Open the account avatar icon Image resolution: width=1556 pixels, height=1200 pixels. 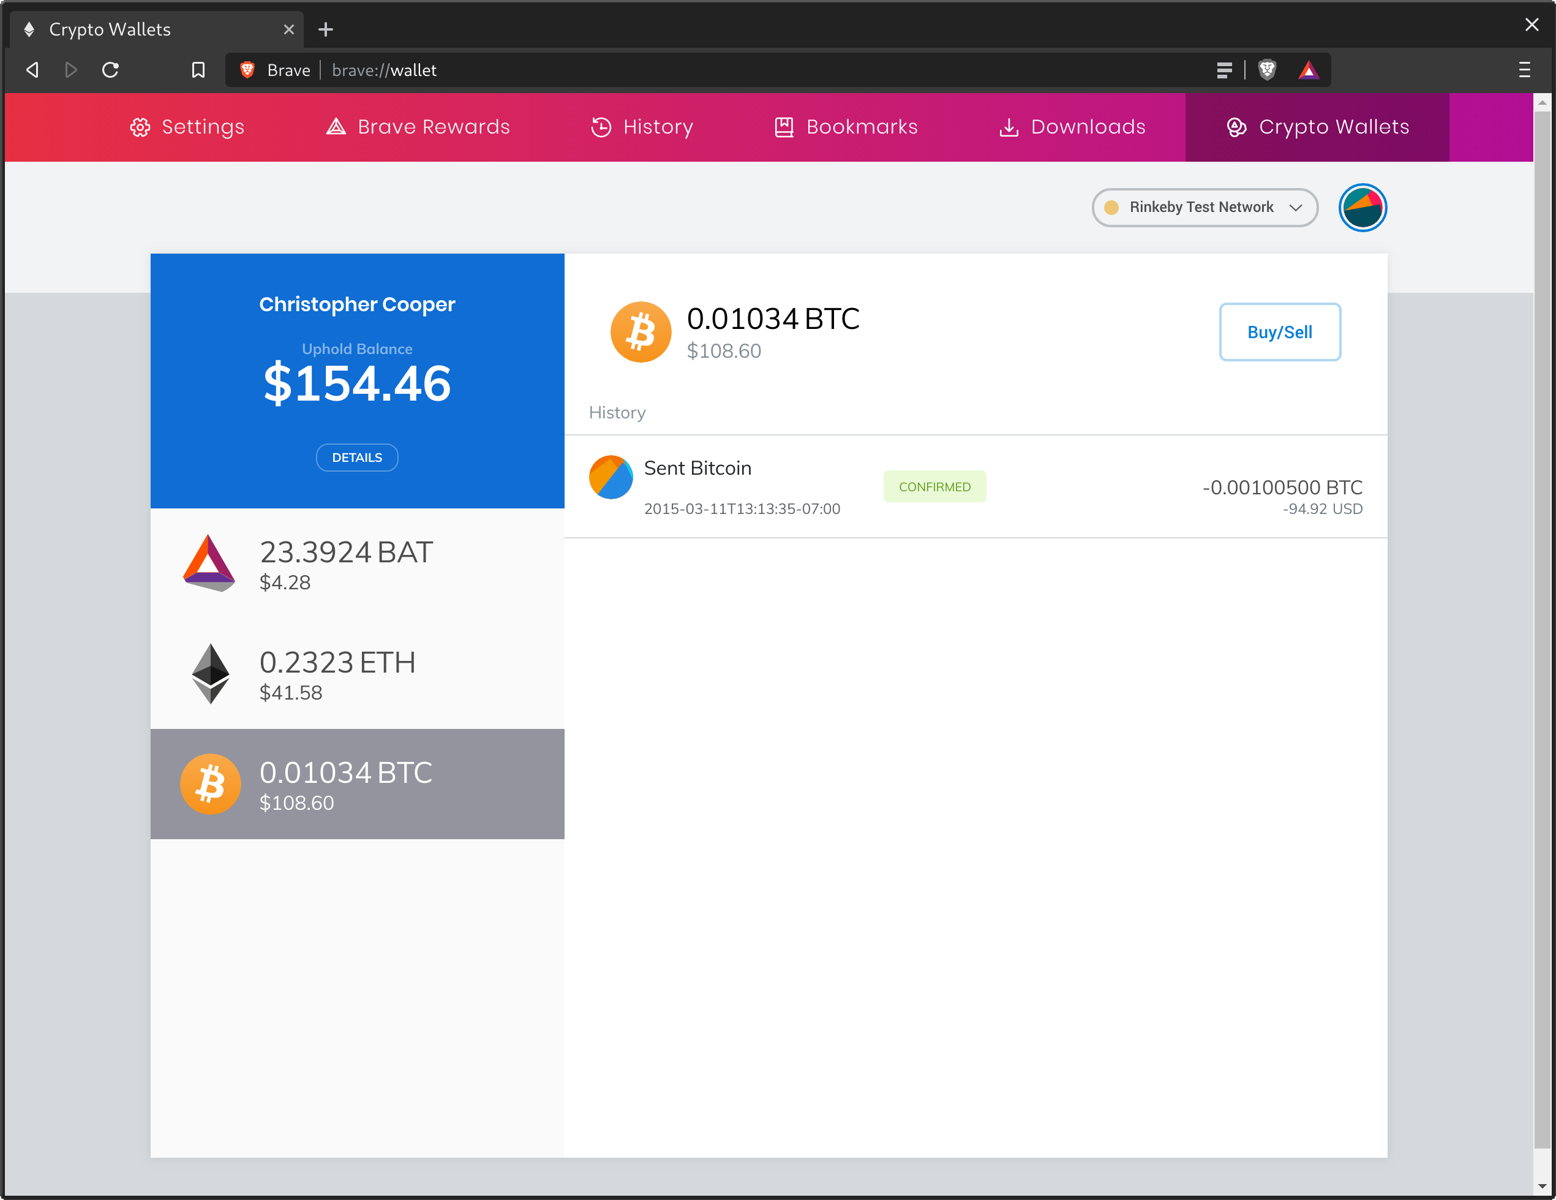point(1361,208)
